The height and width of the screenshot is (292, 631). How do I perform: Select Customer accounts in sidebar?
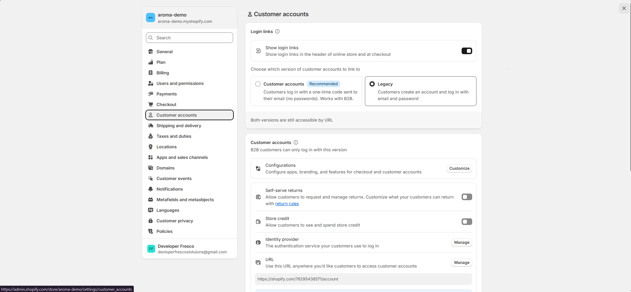(x=190, y=115)
